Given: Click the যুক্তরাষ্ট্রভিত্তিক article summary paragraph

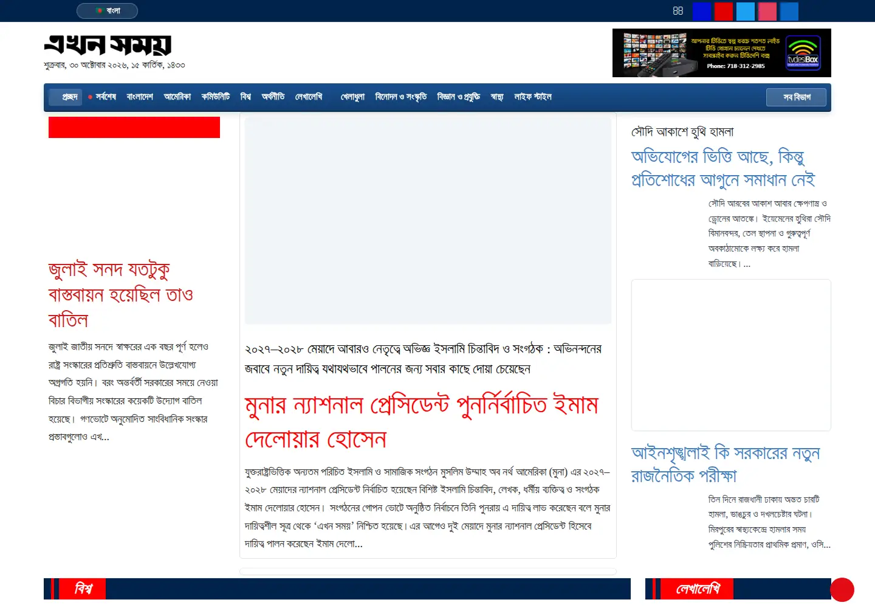Looking at the screenshot, I should point(427,508).
